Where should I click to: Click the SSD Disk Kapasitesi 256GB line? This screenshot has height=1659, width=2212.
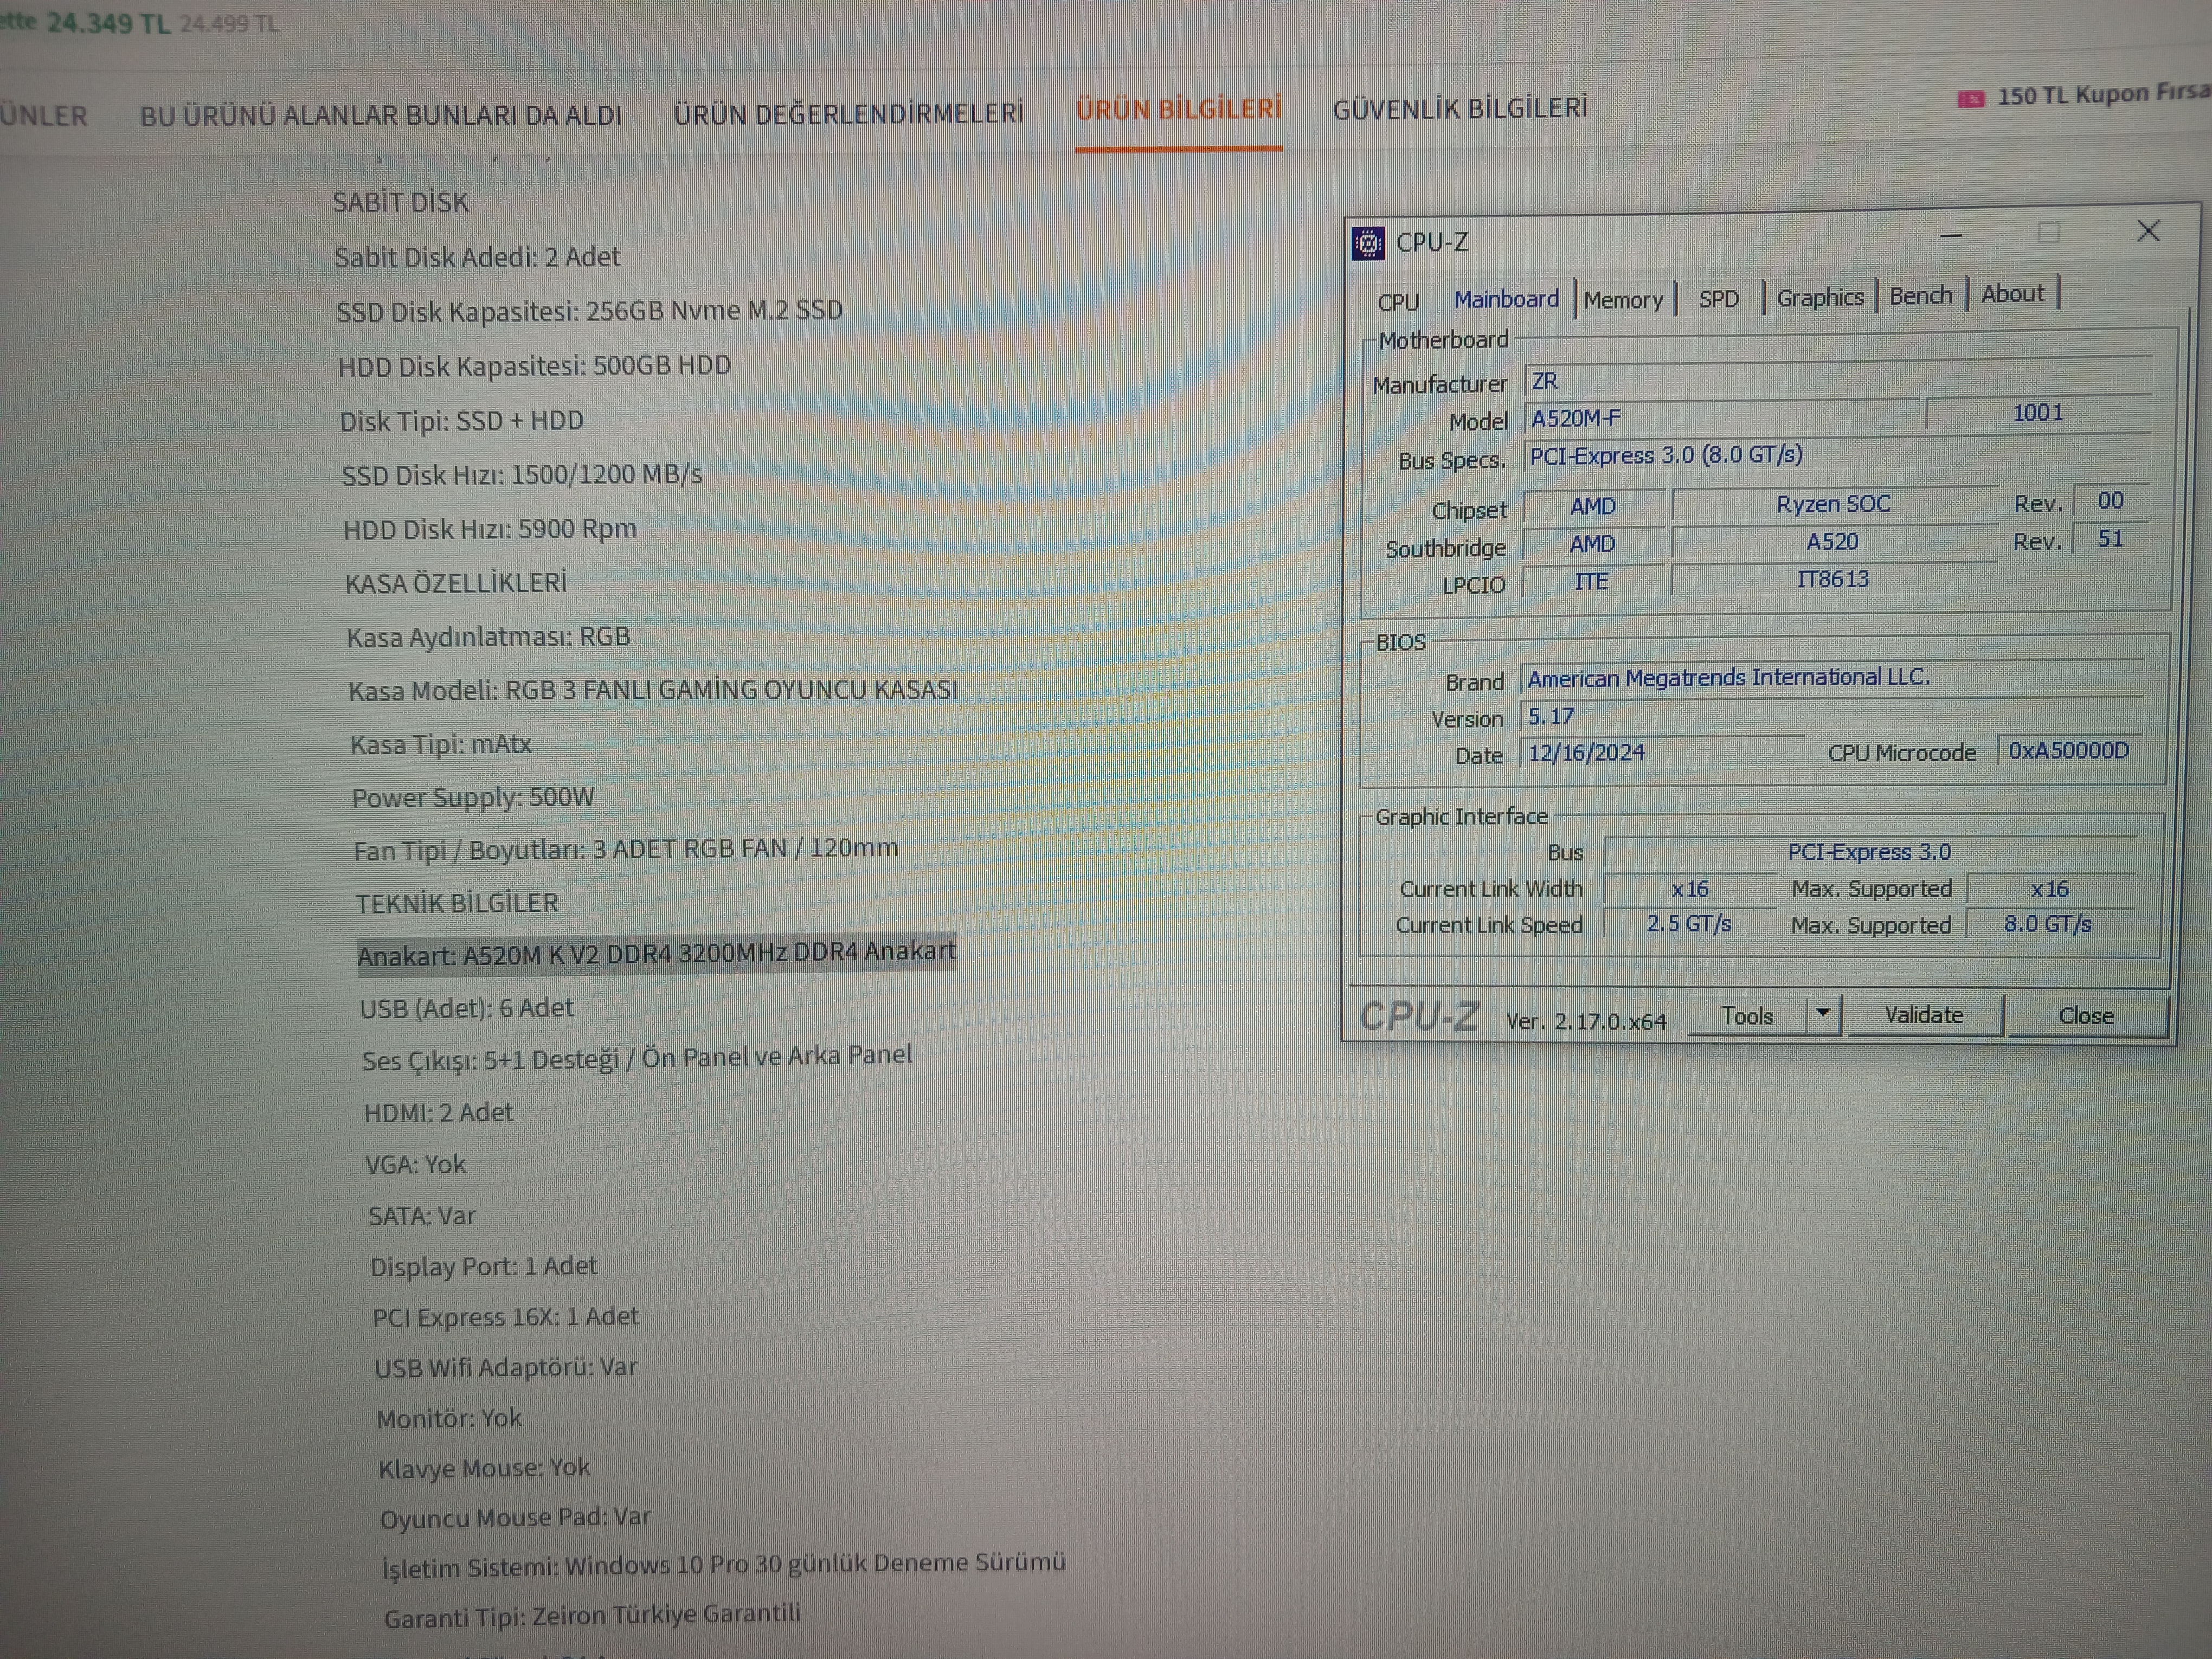[x=589, y=311]
